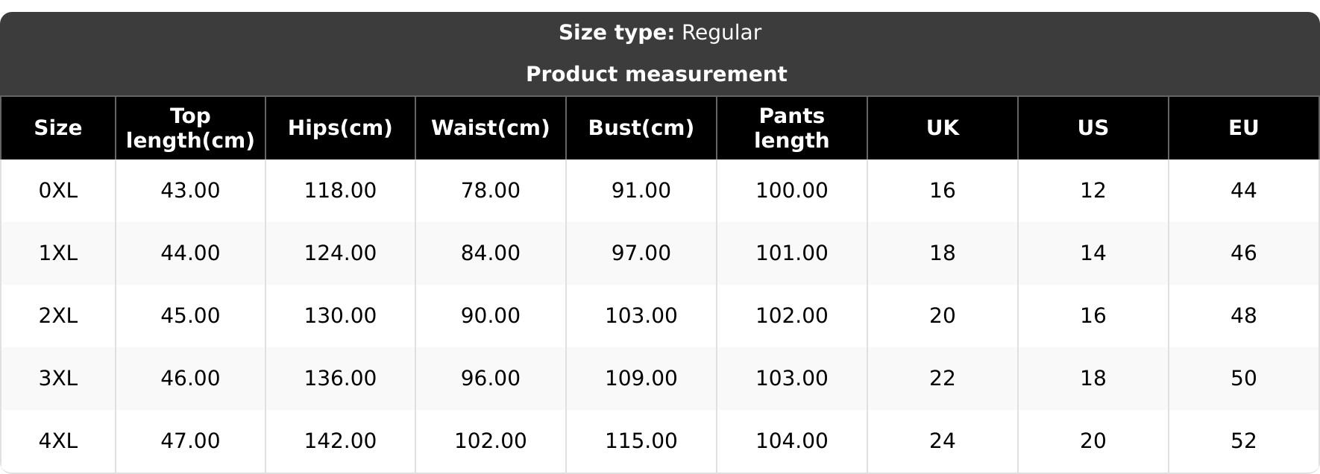Select the 4XL size row label
The image size is (1320, 474).
58,441
